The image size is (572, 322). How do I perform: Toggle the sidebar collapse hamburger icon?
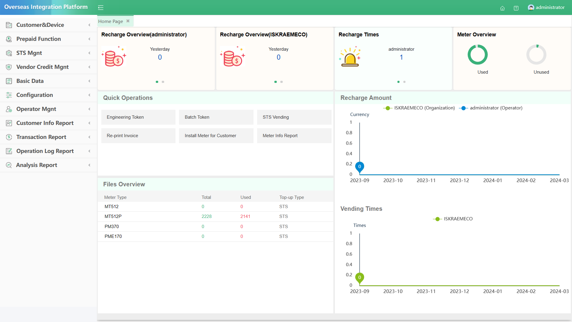[101, 8]
